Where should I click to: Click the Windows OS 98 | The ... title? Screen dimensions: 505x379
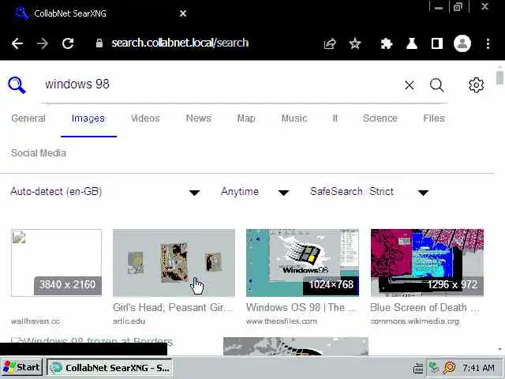tap(301, 307)
